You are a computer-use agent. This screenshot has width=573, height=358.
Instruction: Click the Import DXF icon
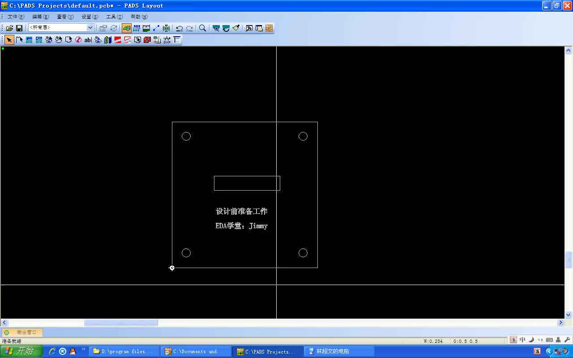tap(167, 40)
